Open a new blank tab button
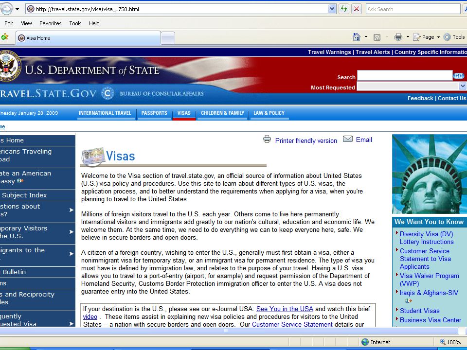This screenshot has height=350, width=467. tap(168, 38)
